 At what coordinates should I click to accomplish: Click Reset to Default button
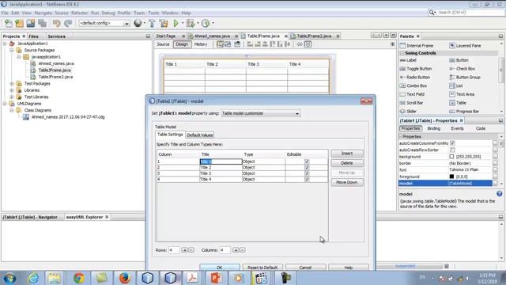click(262, 268)
